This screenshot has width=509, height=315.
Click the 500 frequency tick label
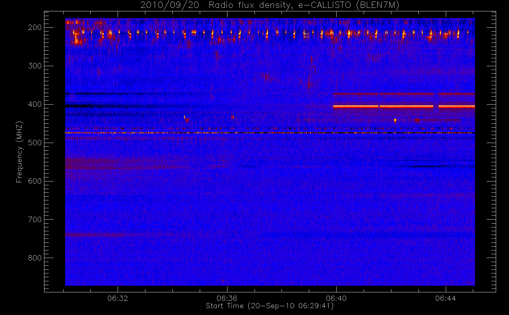tap(35, 143)
